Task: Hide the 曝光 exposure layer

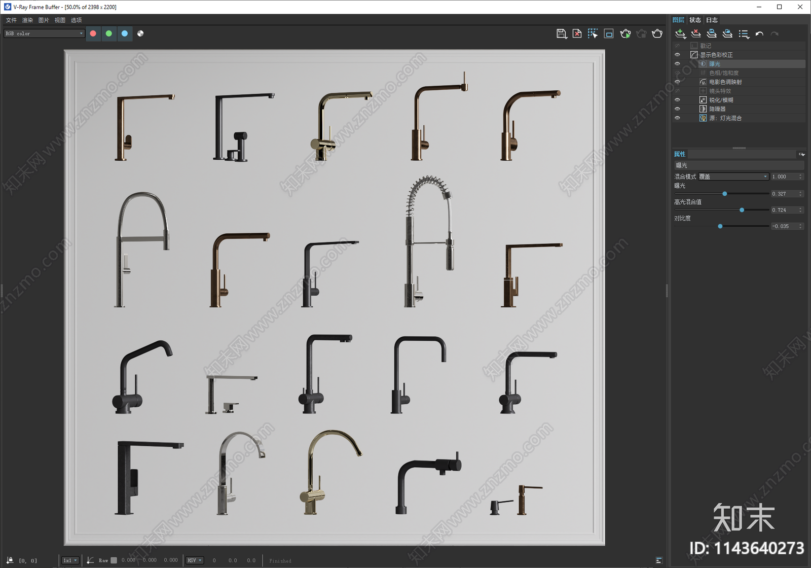Action: (x=677, y=64)
